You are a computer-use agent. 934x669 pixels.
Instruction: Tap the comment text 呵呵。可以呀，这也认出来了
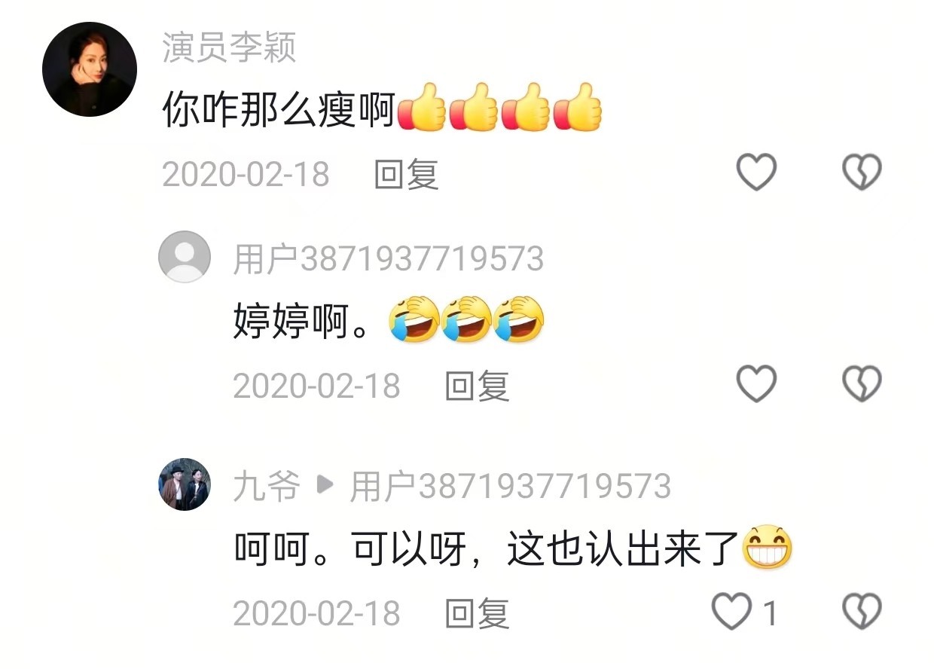pos(487,551)
